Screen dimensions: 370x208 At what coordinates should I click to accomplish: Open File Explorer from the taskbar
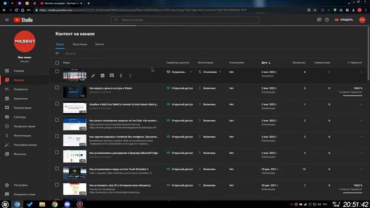click(x=42, y=204)
